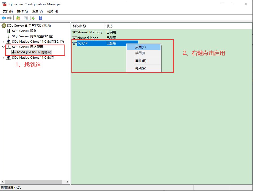253x191 pixels.
Task: Click the tree pane horizontal scrollbar thumb
Action: click(33, 182)
